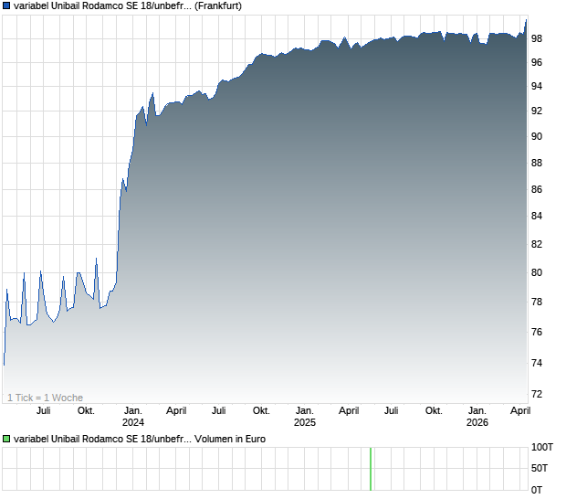Click the 94 price axis label

pos(538,86)
